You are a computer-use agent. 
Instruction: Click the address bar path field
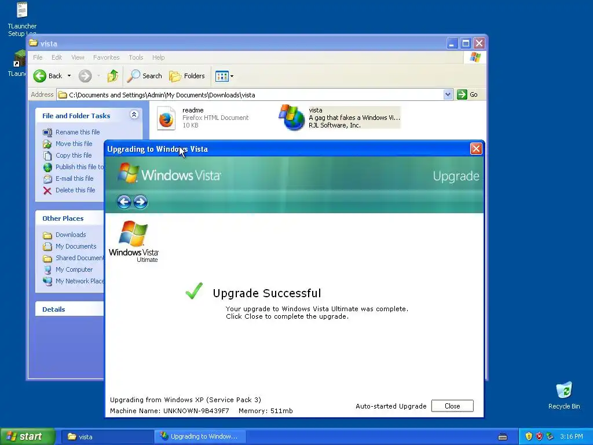[x=250, y=94]
